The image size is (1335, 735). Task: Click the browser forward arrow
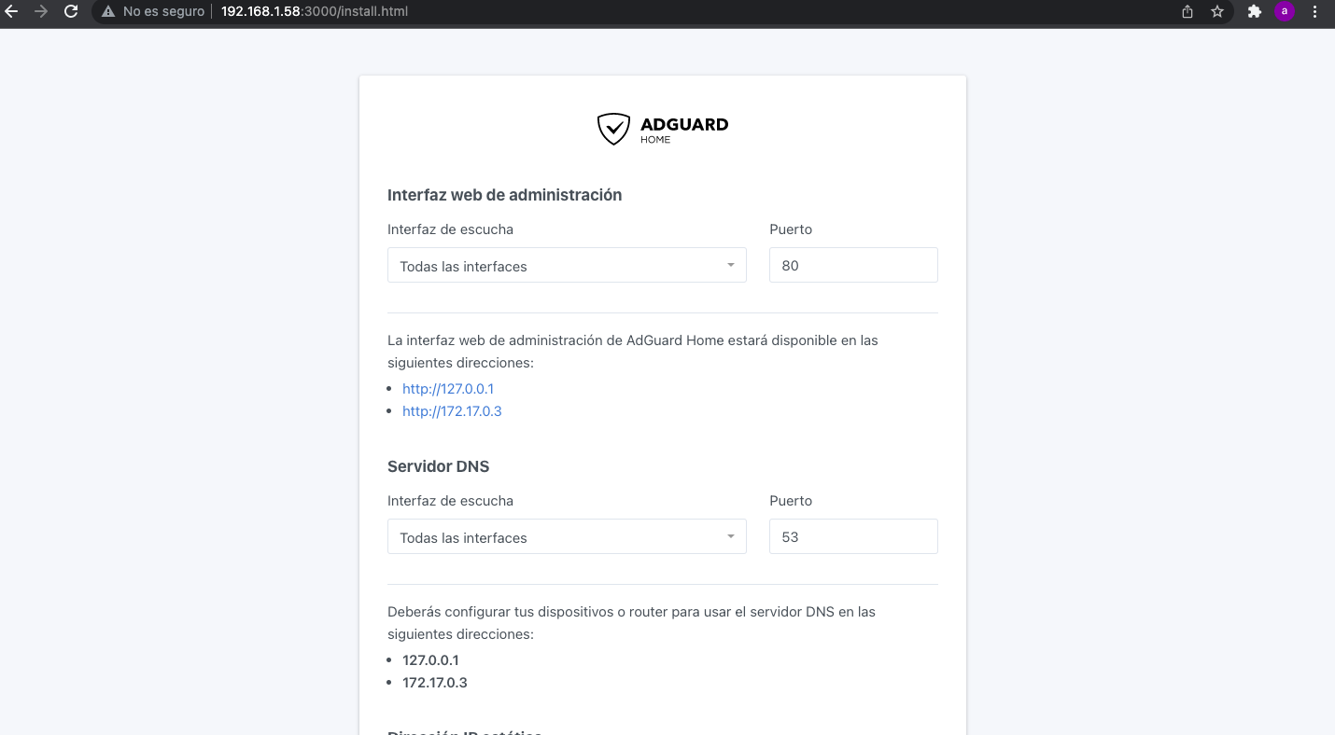41,12
